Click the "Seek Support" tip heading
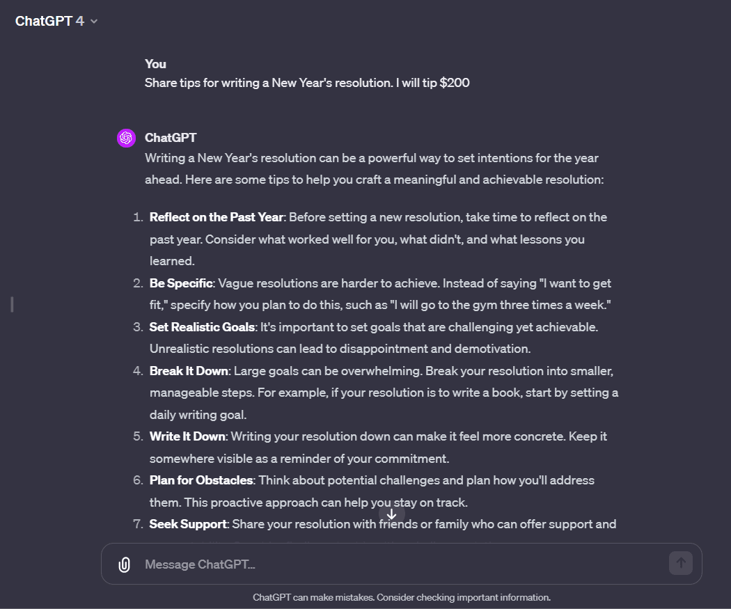 (188, 523)
